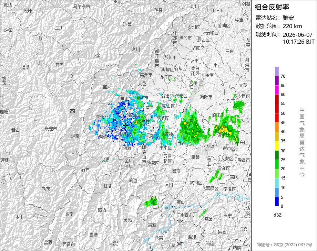Image resolution: width=317 pixels, height=251 pixels.
Task: Click the 大邑 county label
Action: tap(142, 84)
